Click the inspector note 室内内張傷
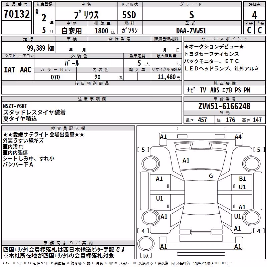The image size is (267, 267). pos(15,153)
